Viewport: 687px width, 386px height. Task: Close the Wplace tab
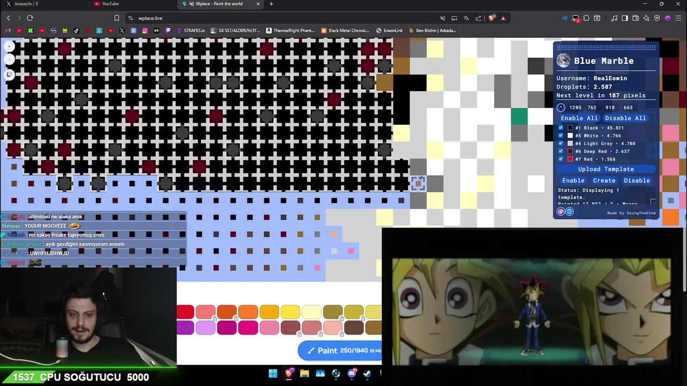point(258,4)
